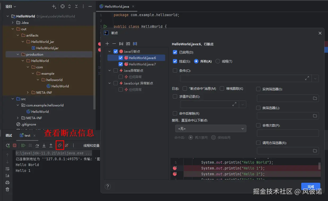Click the Pause program icon

click(x=30, y=145)
